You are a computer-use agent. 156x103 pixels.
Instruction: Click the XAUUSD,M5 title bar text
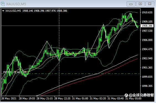coord(16,4)
